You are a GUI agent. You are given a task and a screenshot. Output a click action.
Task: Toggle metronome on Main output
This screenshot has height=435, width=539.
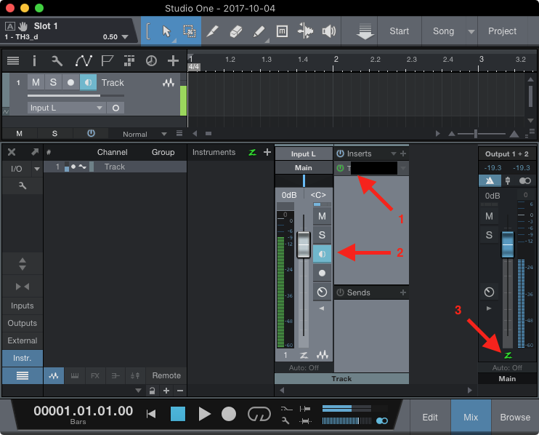(x=490, y=180)
